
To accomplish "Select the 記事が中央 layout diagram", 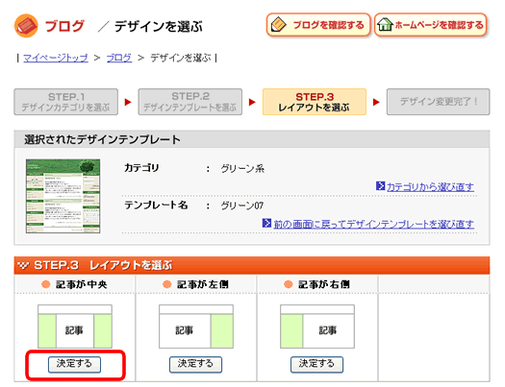I will [75, 327].
